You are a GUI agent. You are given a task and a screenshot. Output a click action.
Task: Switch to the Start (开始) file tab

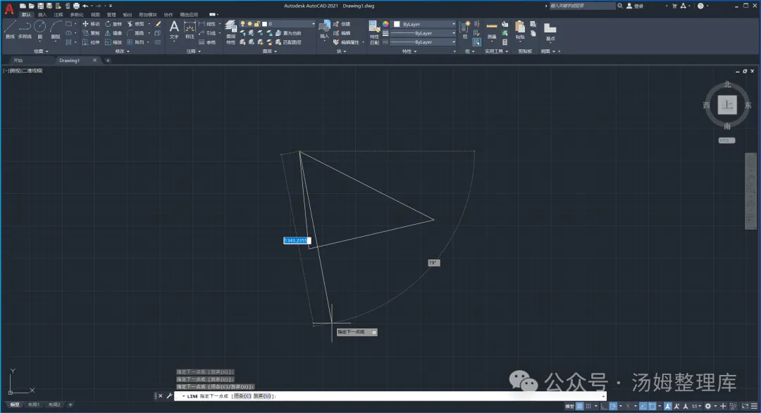pos(18,60)
